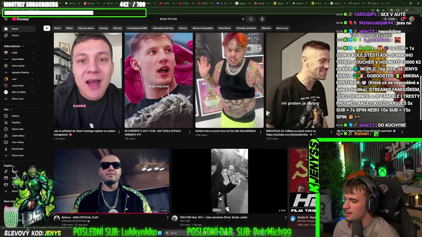
Task: Open options menu for Rytmus AKM video
Action: pyautogui.click(x=167, y=218)
